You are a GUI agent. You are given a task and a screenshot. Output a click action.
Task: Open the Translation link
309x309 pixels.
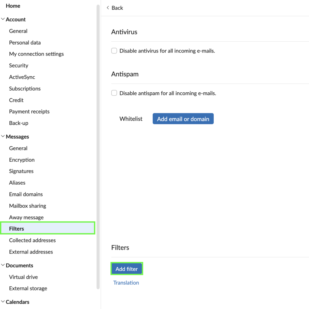126,283
